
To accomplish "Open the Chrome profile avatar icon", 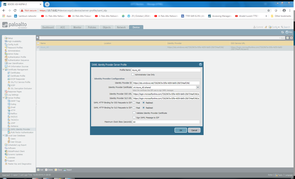I will click(x=284, y=11).
